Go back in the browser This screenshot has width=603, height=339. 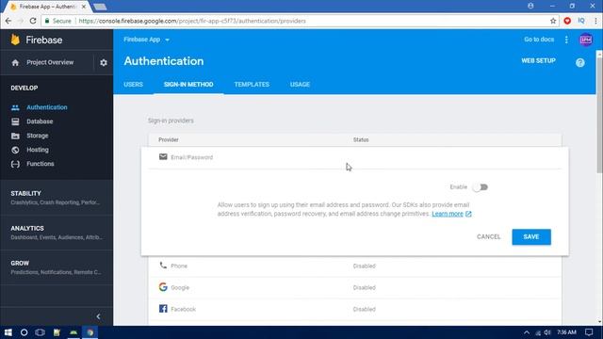tap(8, 21)
